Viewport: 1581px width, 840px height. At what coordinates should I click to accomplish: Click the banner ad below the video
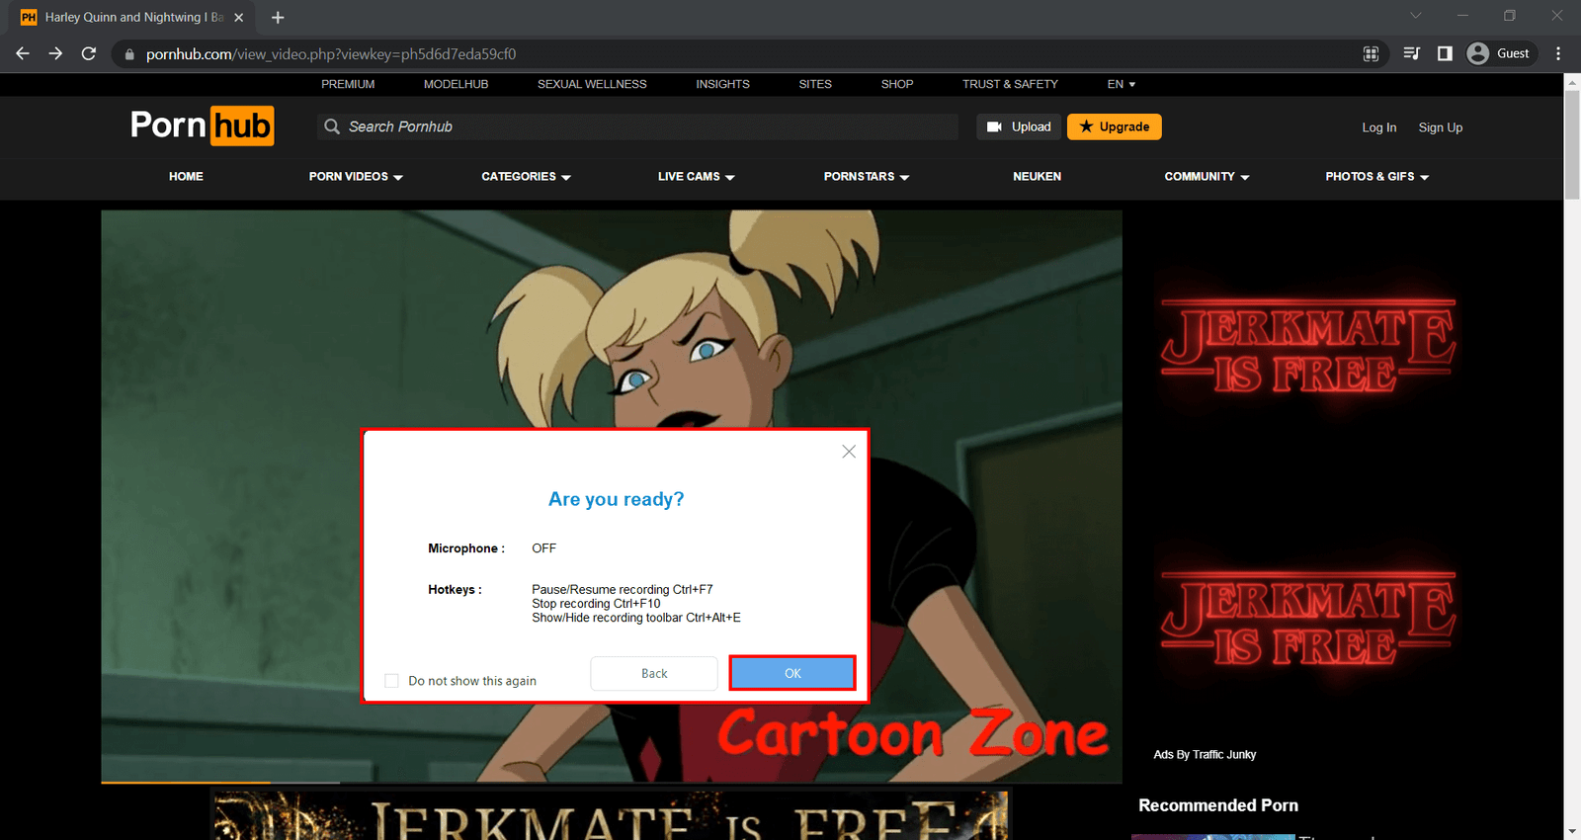coord(610,815)
